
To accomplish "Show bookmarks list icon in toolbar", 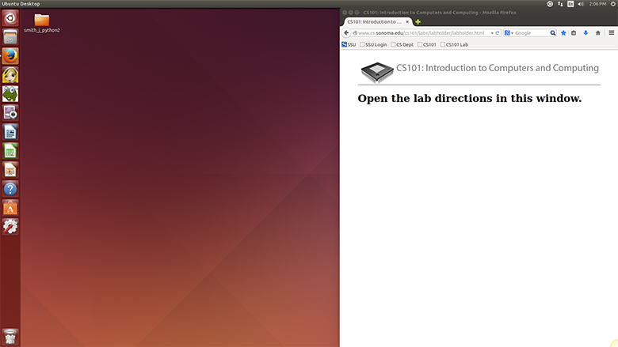I will click(574, 33).
